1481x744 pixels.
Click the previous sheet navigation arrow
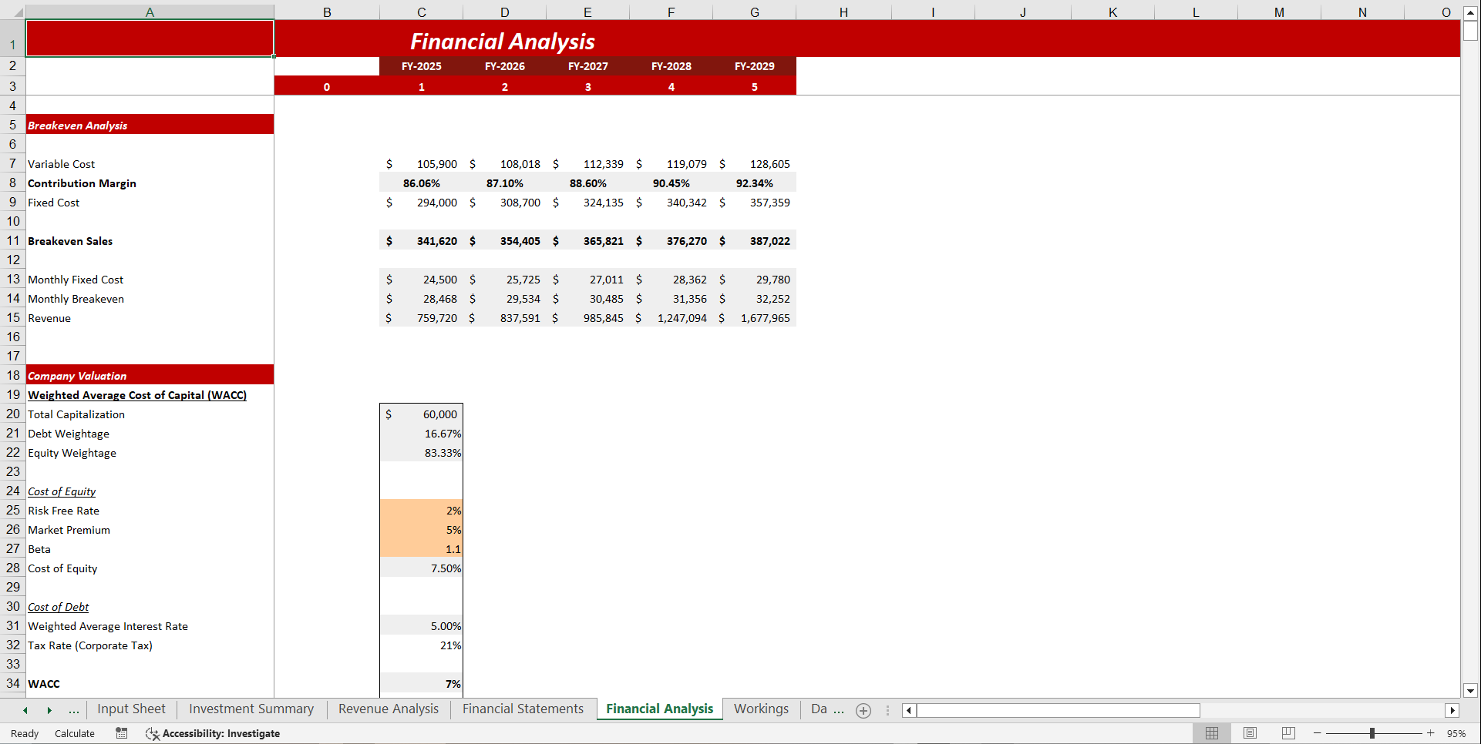coord(25,710)
